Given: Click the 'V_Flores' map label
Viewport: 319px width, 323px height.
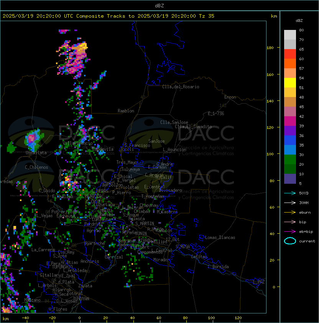Looking at the screenshot, I should point(58,309).
